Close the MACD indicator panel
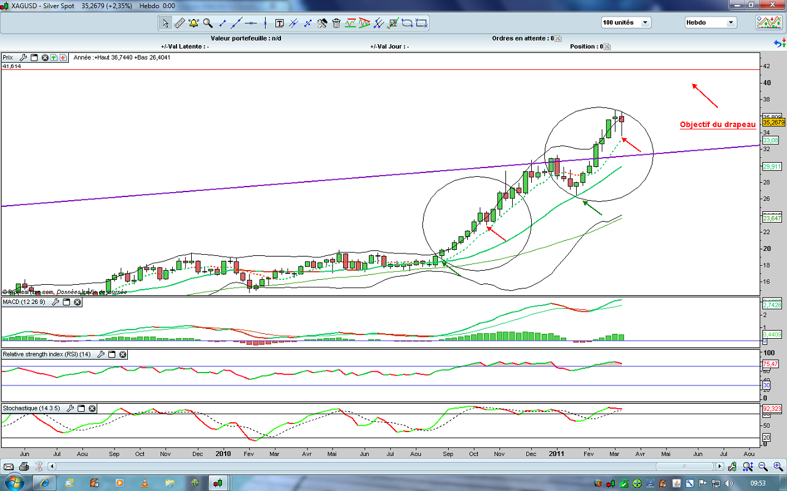Image resolution: width=787 pixels, height=491 pixels. [77, 302]
